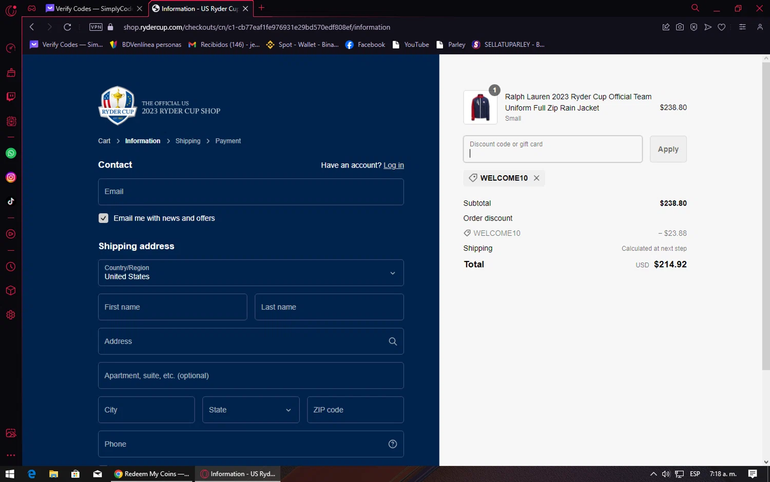Focus the City field
Screen dimensions: 770x482
point(146,410)
